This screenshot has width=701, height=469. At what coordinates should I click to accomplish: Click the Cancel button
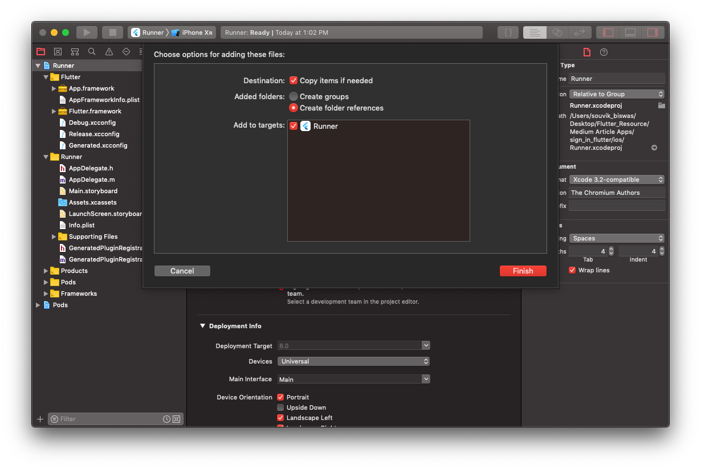click(182, 271)
